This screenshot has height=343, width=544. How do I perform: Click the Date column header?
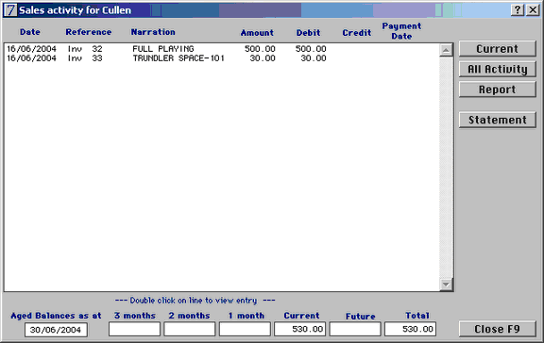click(30, 32)
